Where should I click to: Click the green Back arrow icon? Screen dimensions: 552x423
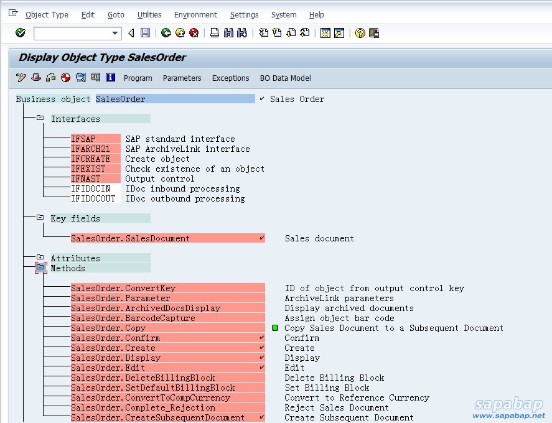tap(166, 33)
